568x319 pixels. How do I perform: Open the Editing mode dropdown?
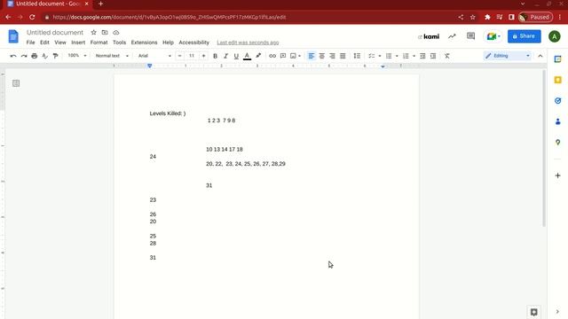pyautogui.click(x=508, y=56)
